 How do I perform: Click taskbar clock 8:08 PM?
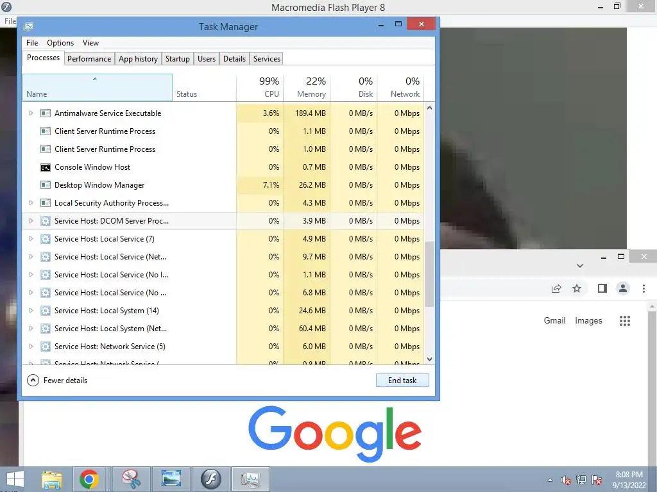click(x=629, y=475)
